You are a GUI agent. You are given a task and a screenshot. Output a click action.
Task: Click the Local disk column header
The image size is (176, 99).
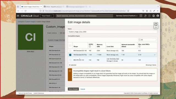110,46
